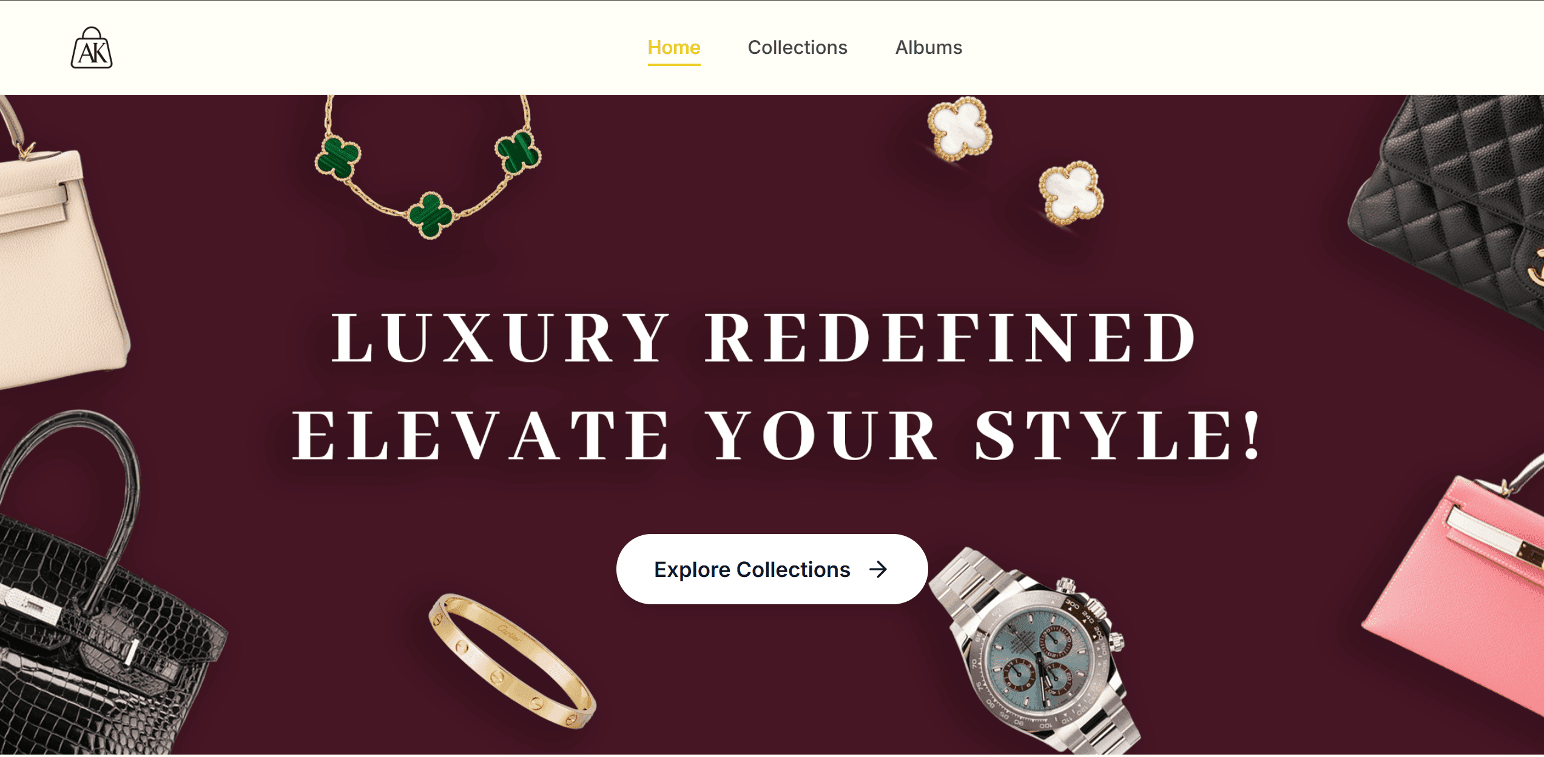
Task: Click the AK handbag logo icon
Action: pyautogui.click(x=92, y=48)
